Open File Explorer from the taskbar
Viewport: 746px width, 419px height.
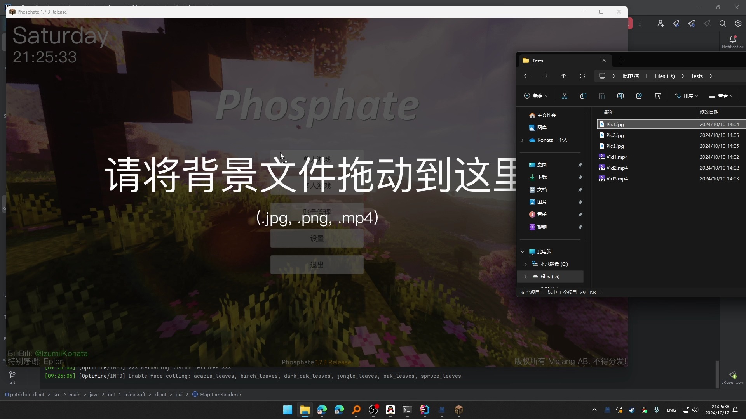305,410
